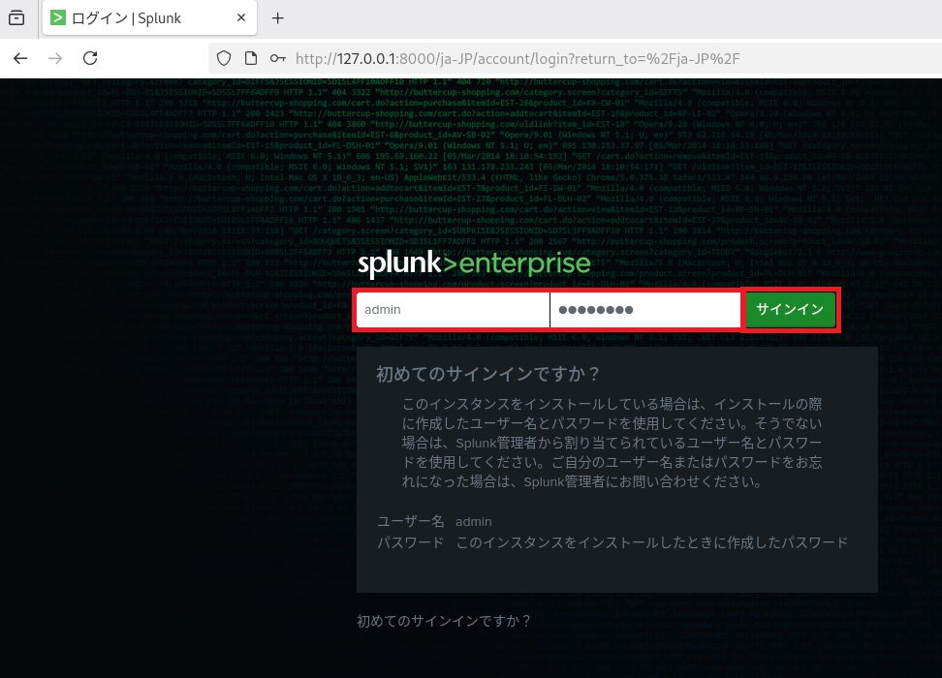Image resolution: width=942 pixels, height=678 pixels.
Task: Click the パスワード hint description text
Action: click(651, 542)
